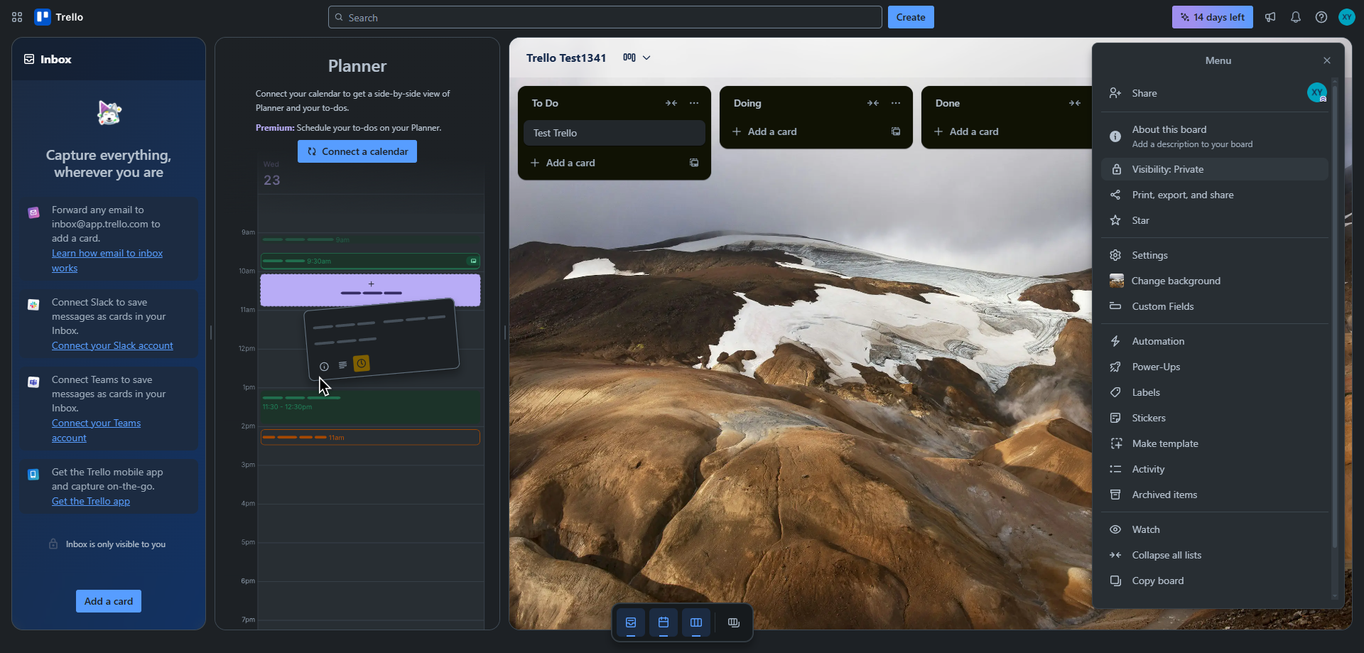Collapse the To Do list

point(671,103)
